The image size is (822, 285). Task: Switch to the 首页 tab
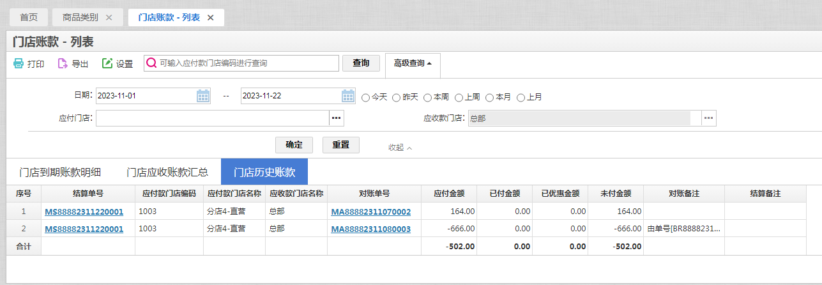pyautogui.click(x=29, y=17)
